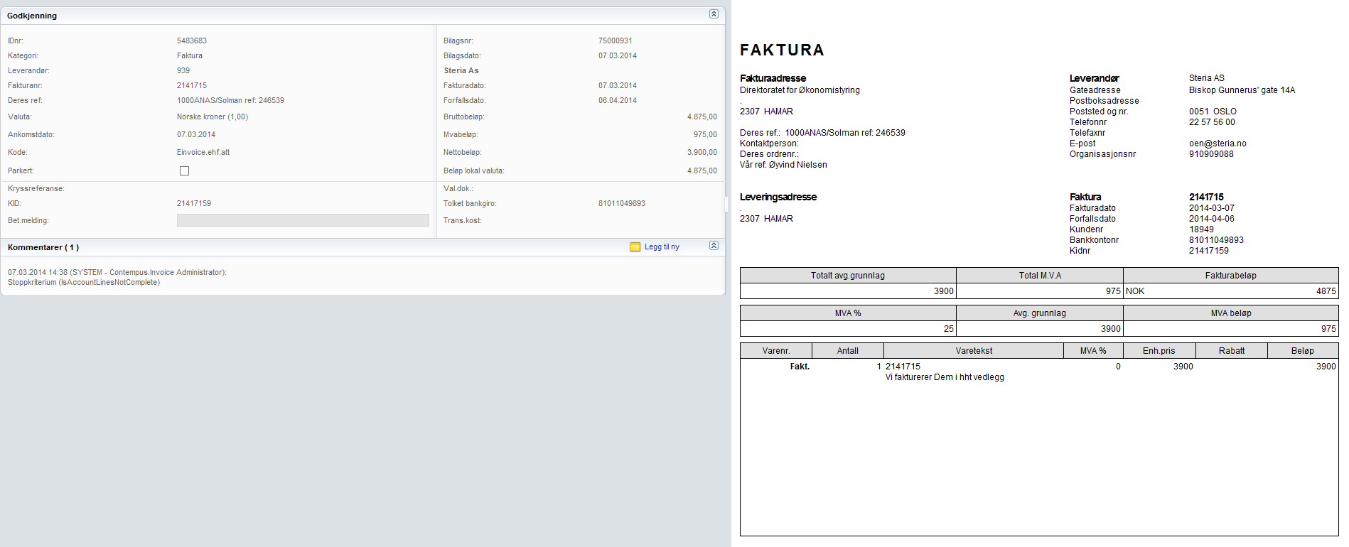Select Nettobeløp value 3.900,00

click(x=702, y=153)
